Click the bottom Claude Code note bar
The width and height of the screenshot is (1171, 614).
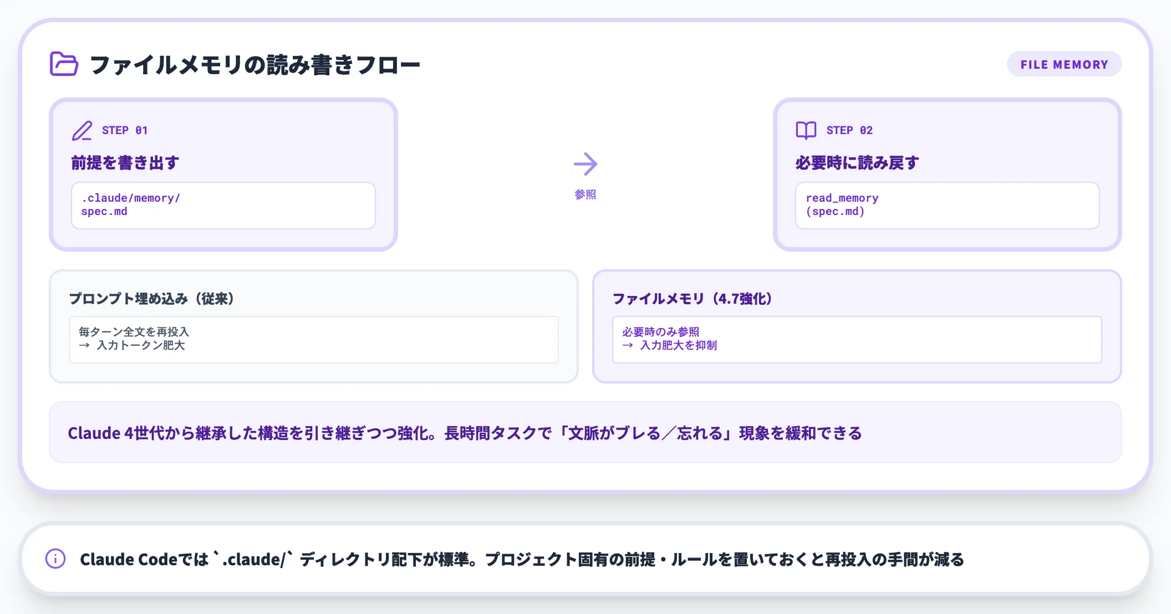585,559
